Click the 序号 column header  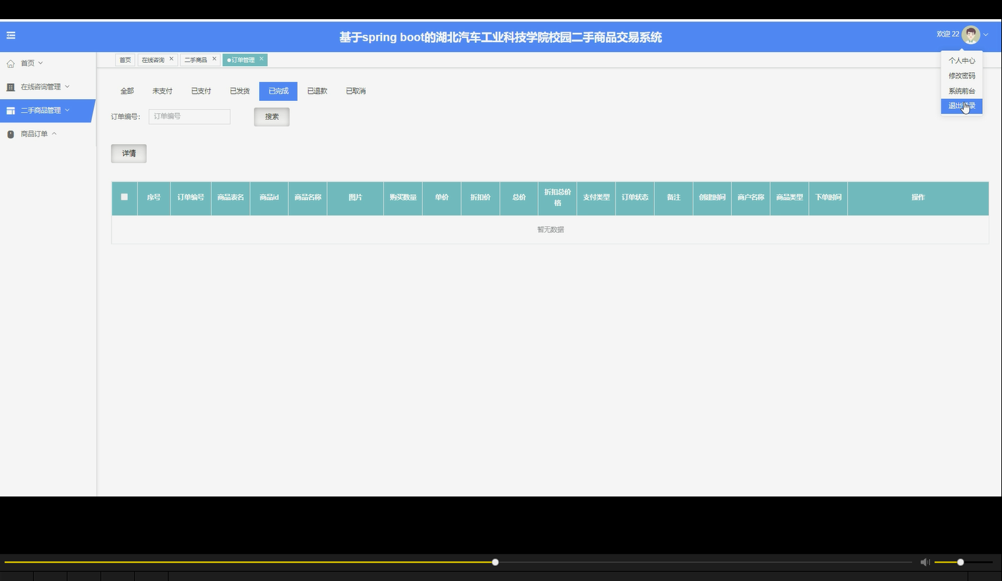point(154,197)
